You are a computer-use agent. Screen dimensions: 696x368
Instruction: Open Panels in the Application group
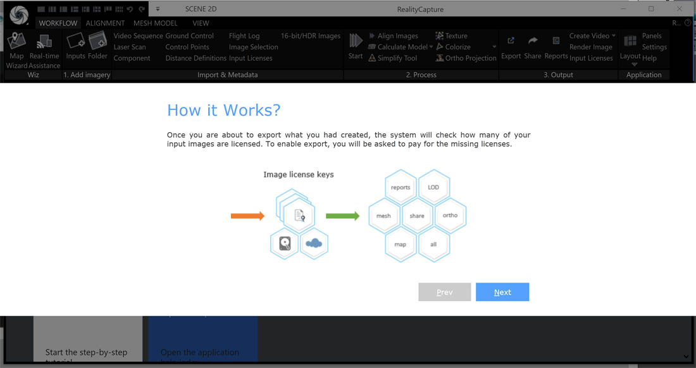pos(652,36)
